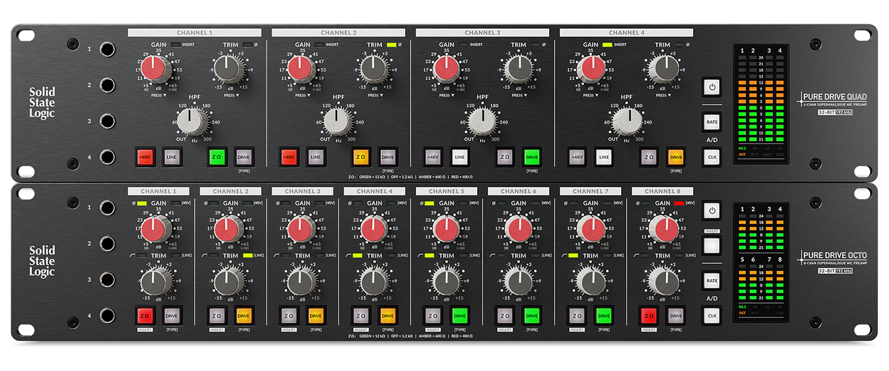Screen dimensions: 889x371
Task: Click the power button on the Pure Drive Octo
Action: click(x=712, y=210)
